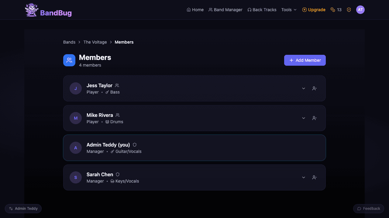This screenshot has height=218, width=389.
Task: Open the Members page header icon
Action: pyautogui.click(x=69, y=60)
